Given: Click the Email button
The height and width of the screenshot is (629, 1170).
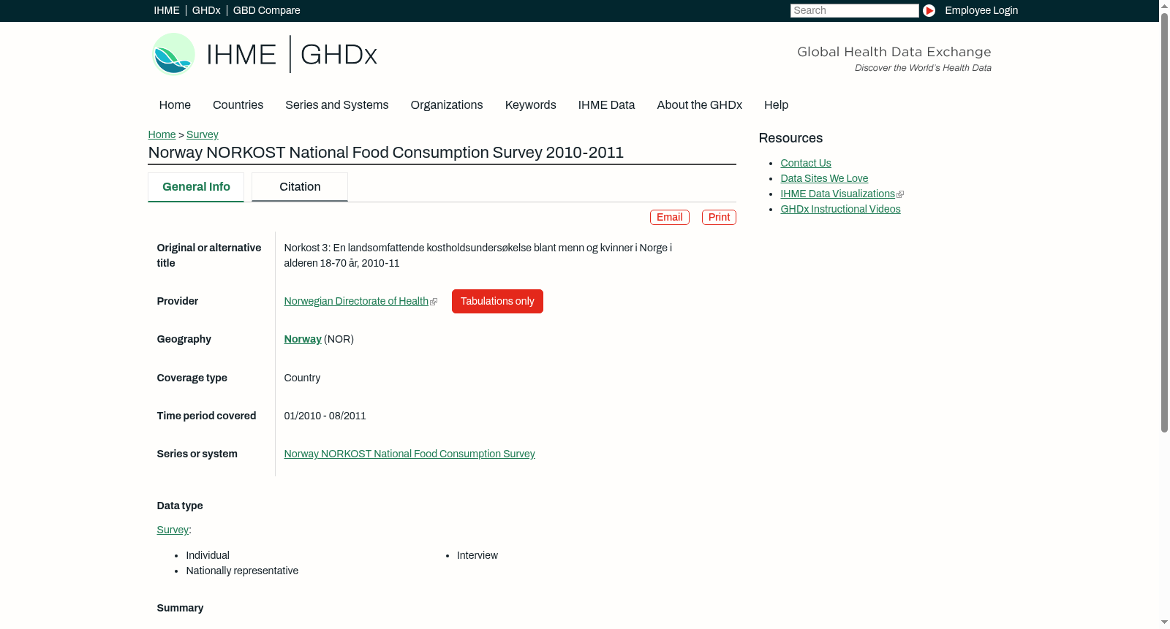Looking at the screenshot, I should pos(670,217).
